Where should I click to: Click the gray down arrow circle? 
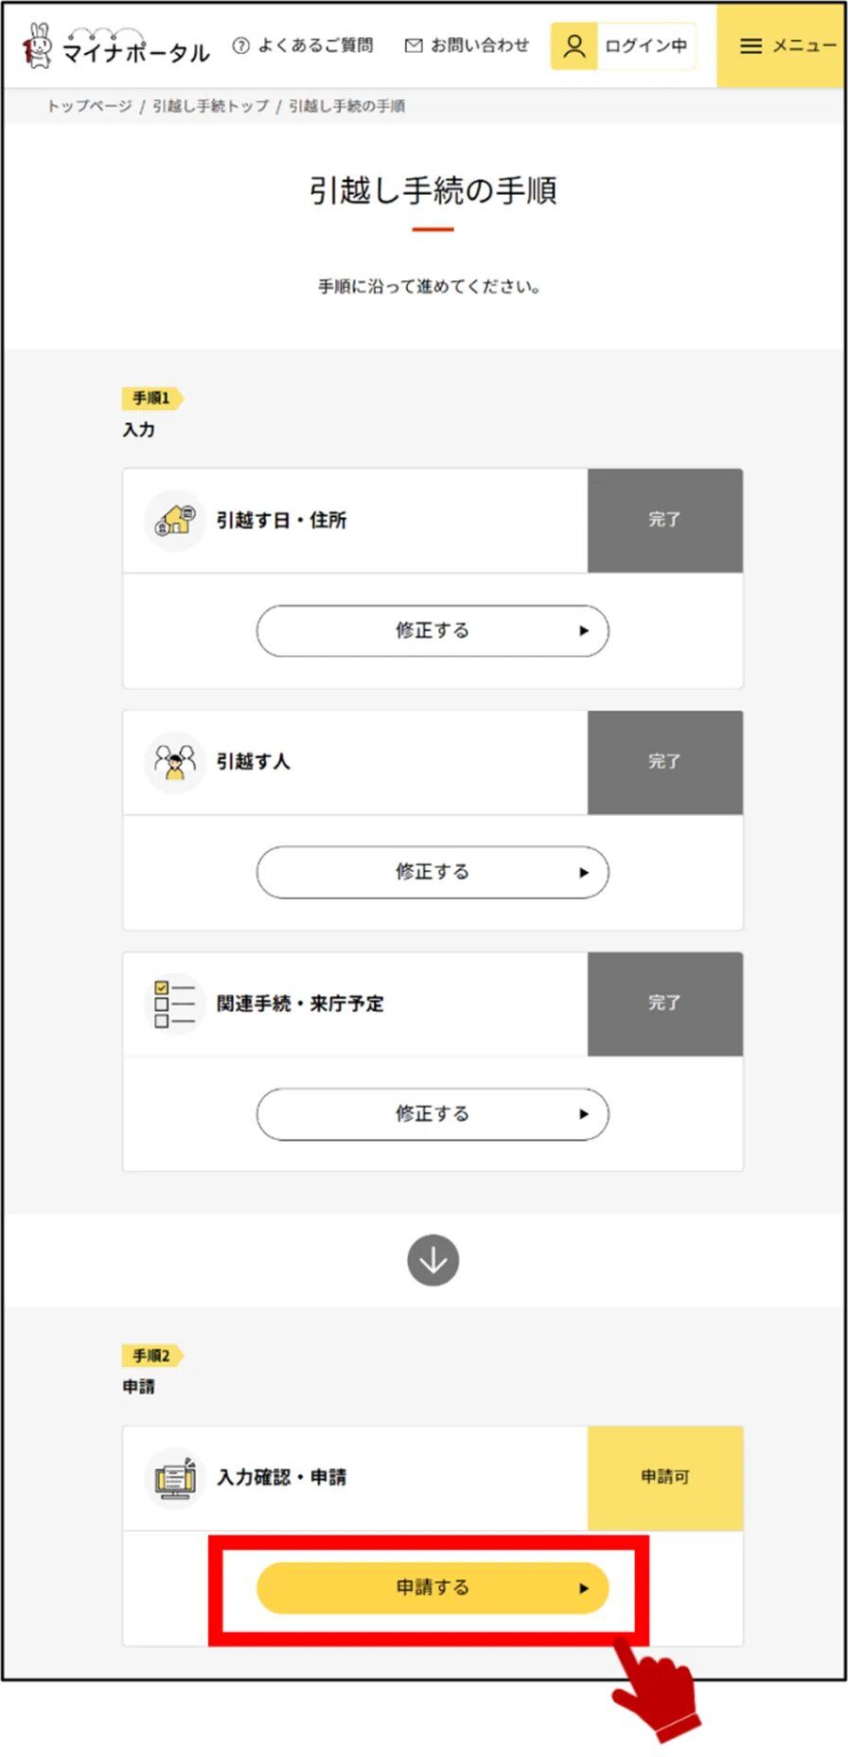(433, 1260)
